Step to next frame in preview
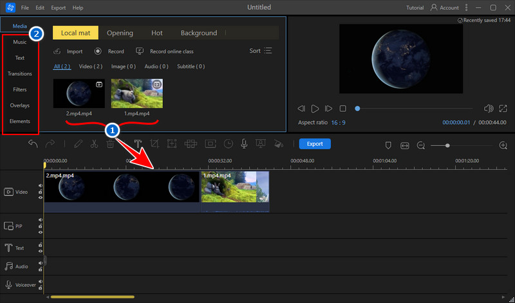This screenshot has height=303, width=515. (x=328, y=108)
